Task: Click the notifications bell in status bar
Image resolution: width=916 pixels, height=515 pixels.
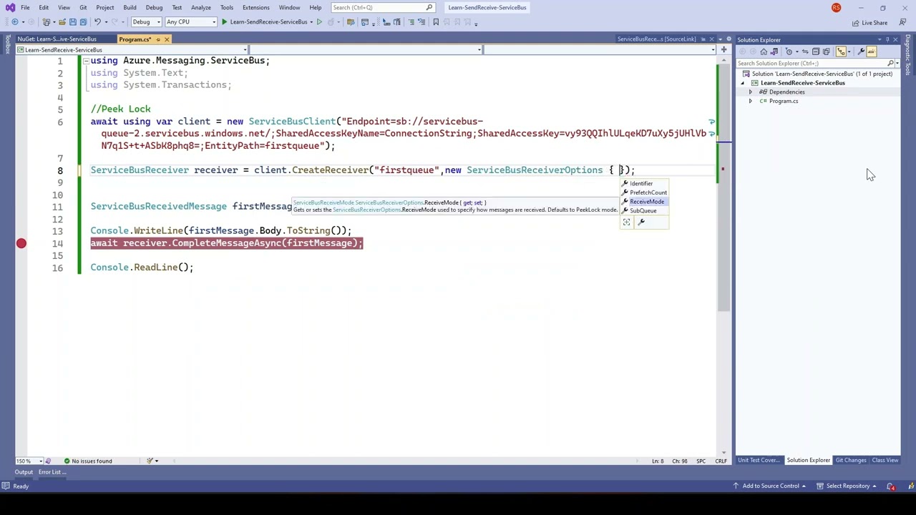Action: click(891, 486)
